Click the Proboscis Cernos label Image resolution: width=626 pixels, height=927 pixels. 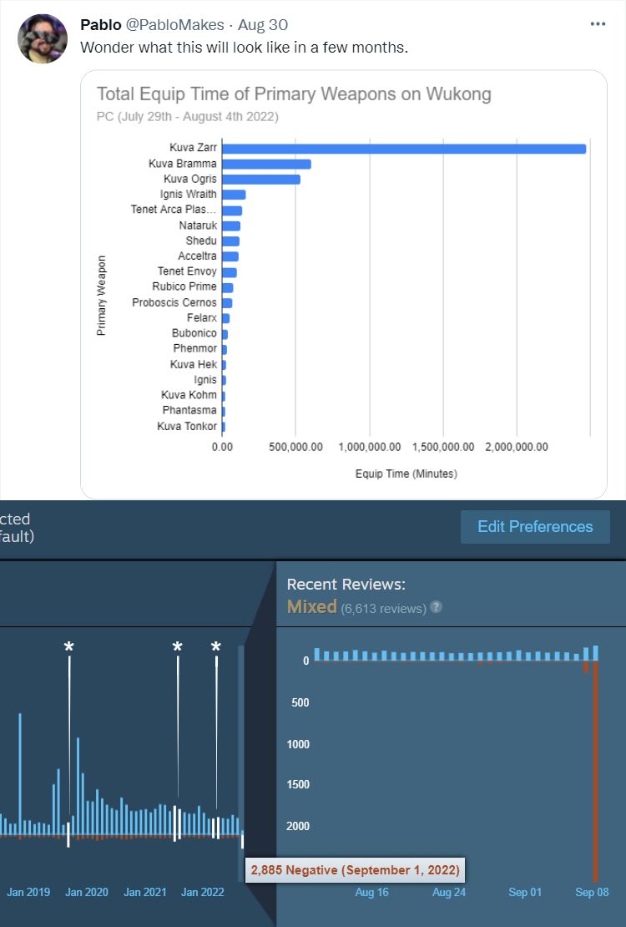click(x=174, y=302)
